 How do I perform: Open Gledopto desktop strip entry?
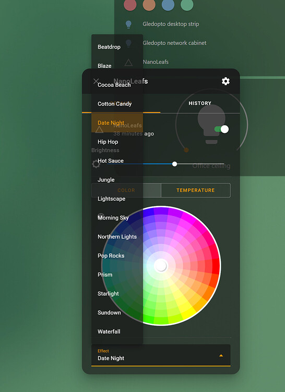(171, 24)
